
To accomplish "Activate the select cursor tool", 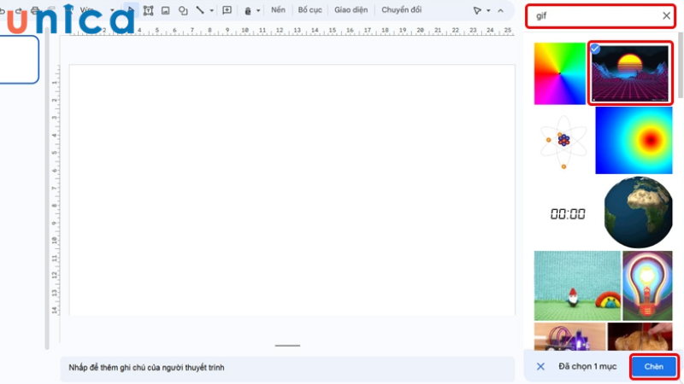I will 131,10.
